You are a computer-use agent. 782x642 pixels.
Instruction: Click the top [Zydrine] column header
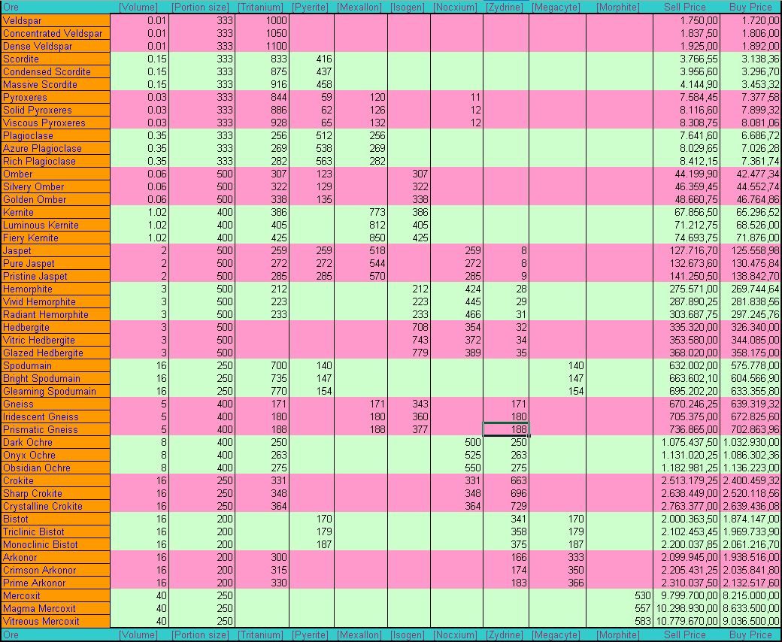pyautogui.click(x=505, y=7)
